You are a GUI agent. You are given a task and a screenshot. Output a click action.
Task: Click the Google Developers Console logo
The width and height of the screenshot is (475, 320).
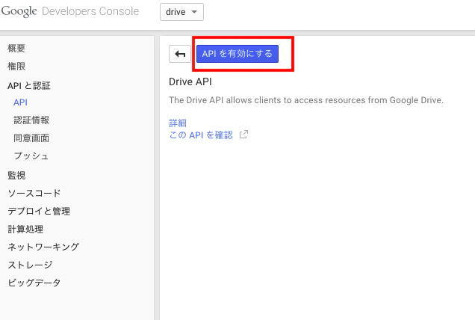coord(70,11)
